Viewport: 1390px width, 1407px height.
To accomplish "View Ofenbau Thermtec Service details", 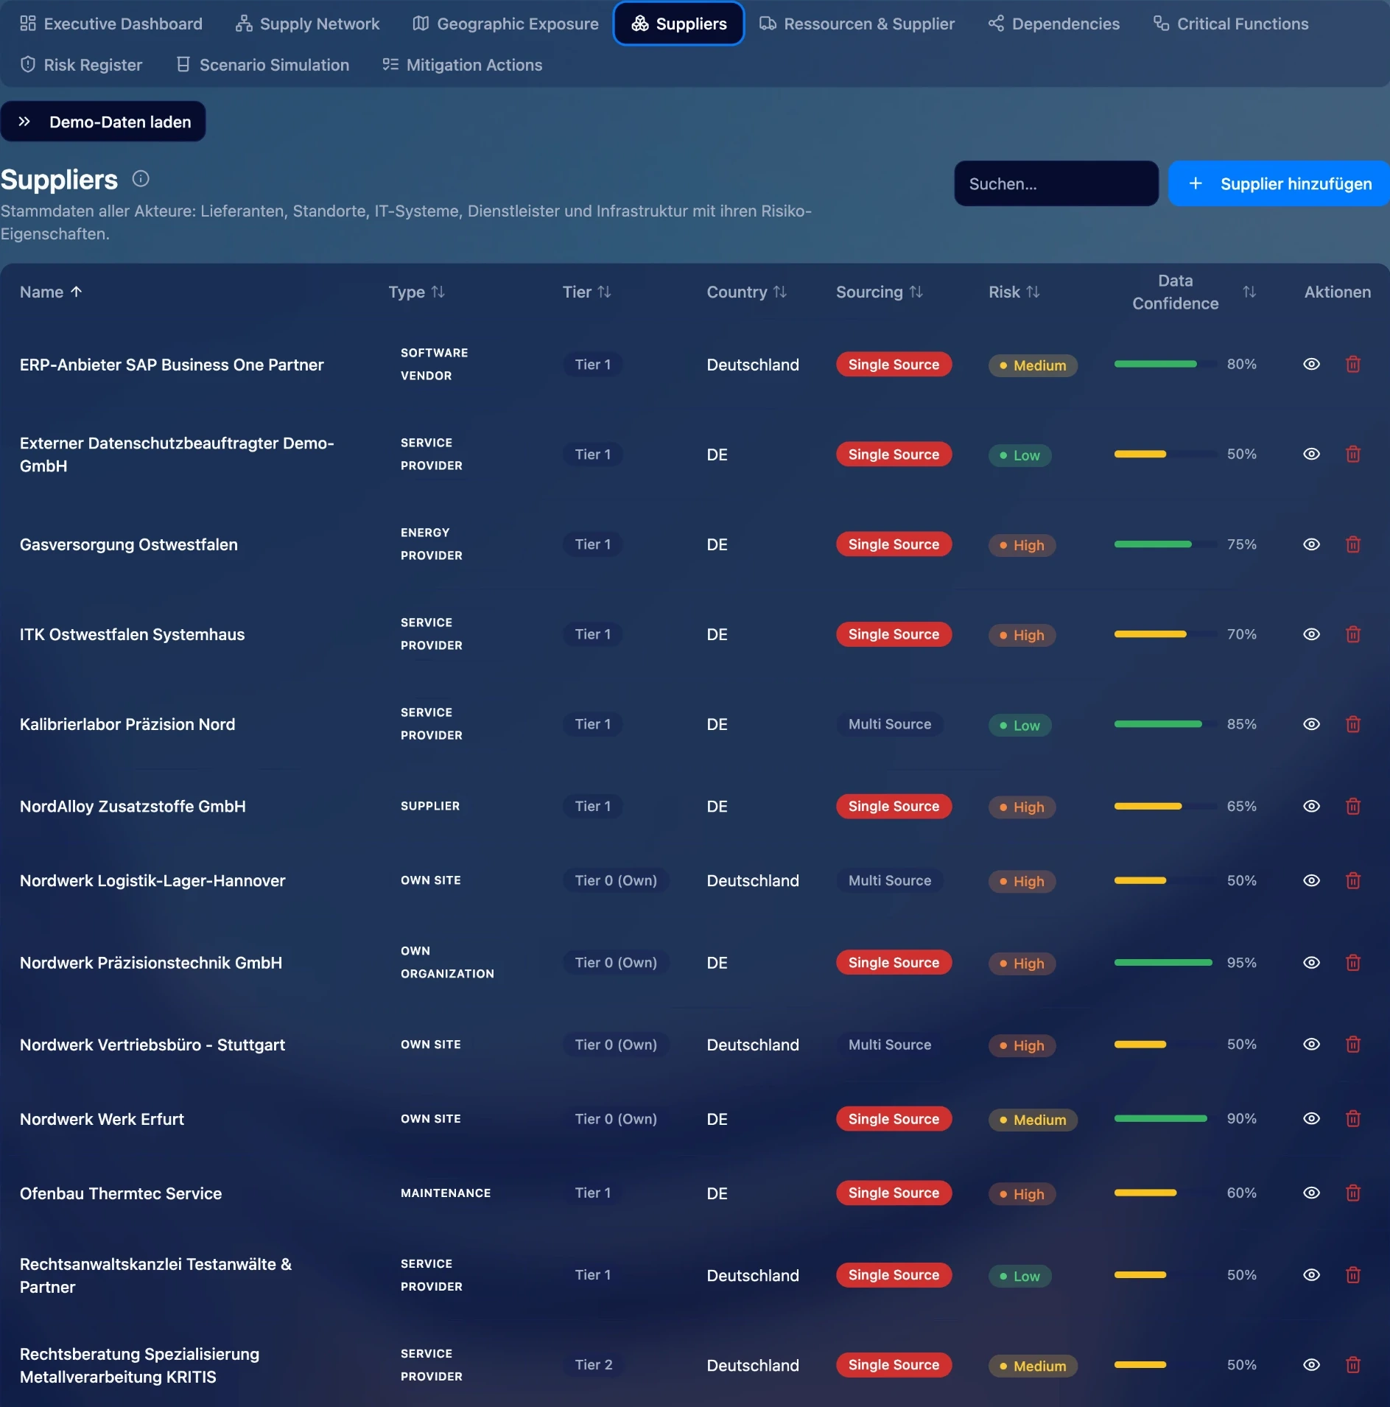I will click(1311, 1193).
